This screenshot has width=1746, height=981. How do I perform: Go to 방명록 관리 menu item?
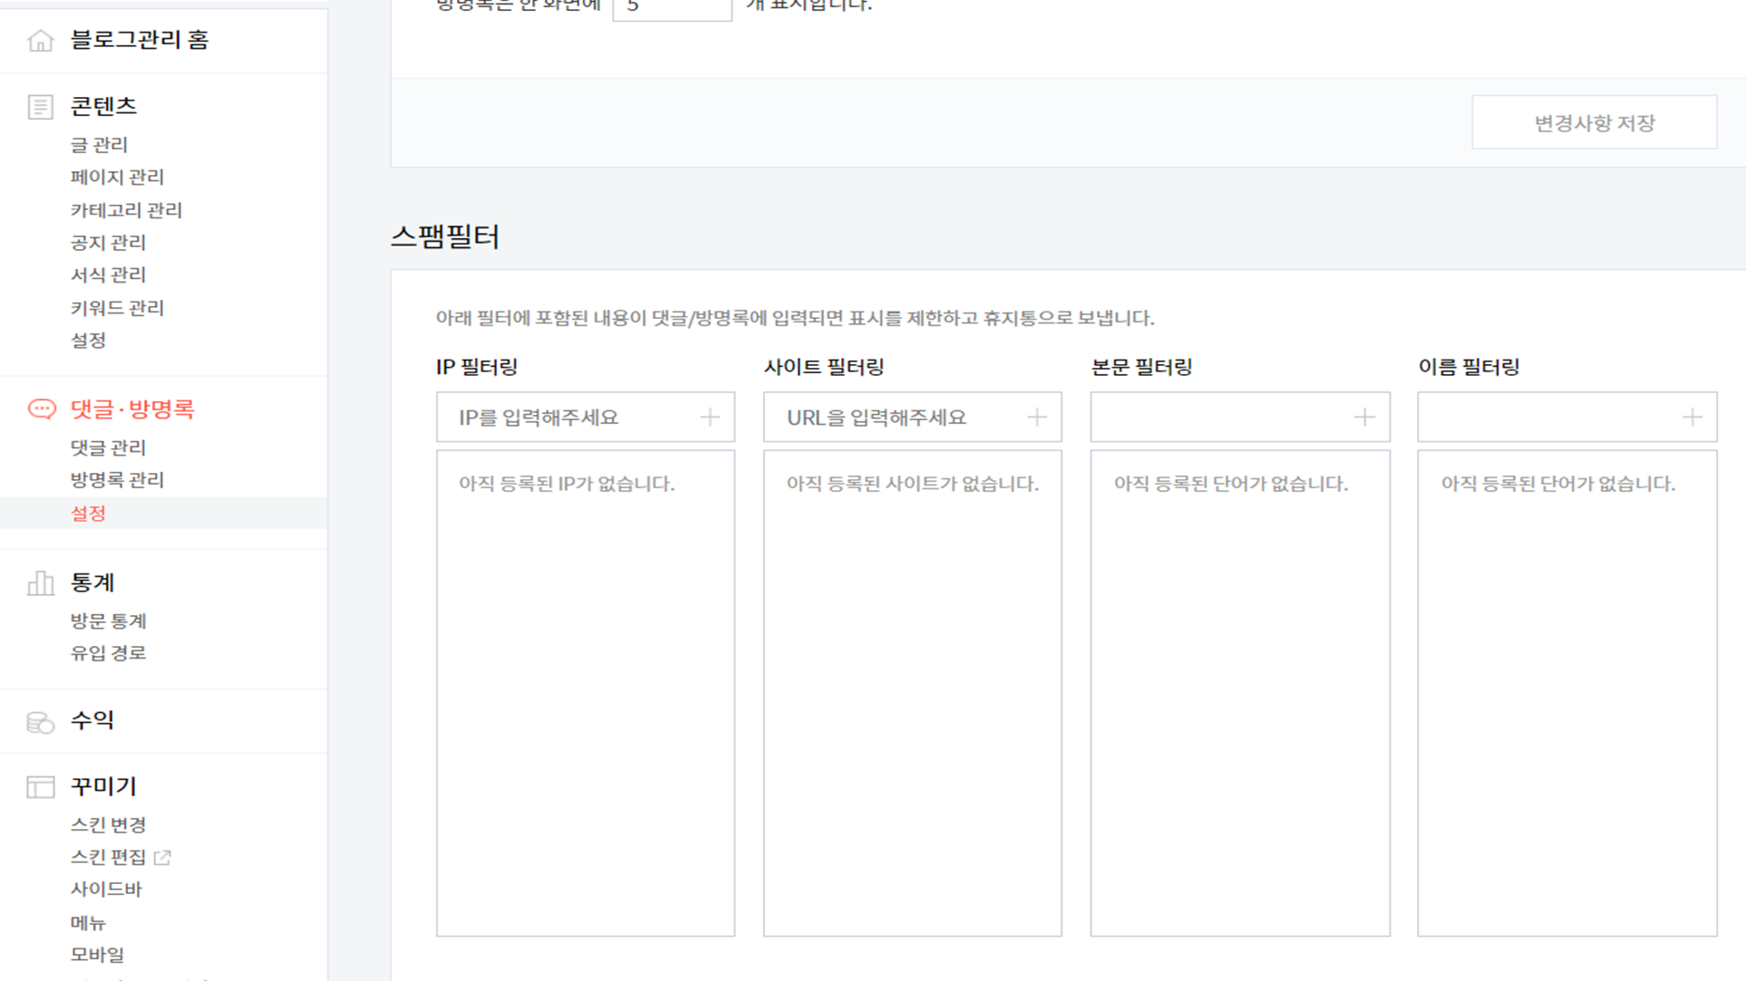coord(117,480)
